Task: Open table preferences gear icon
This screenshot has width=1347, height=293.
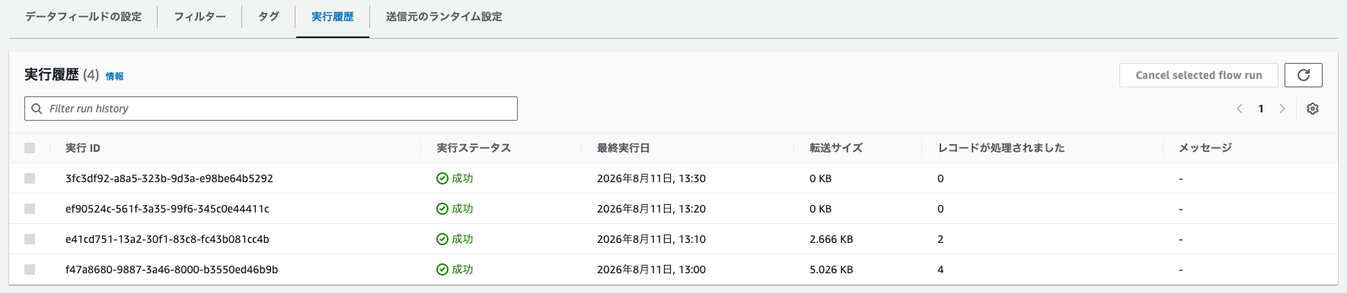Action: coord(1313,109)
